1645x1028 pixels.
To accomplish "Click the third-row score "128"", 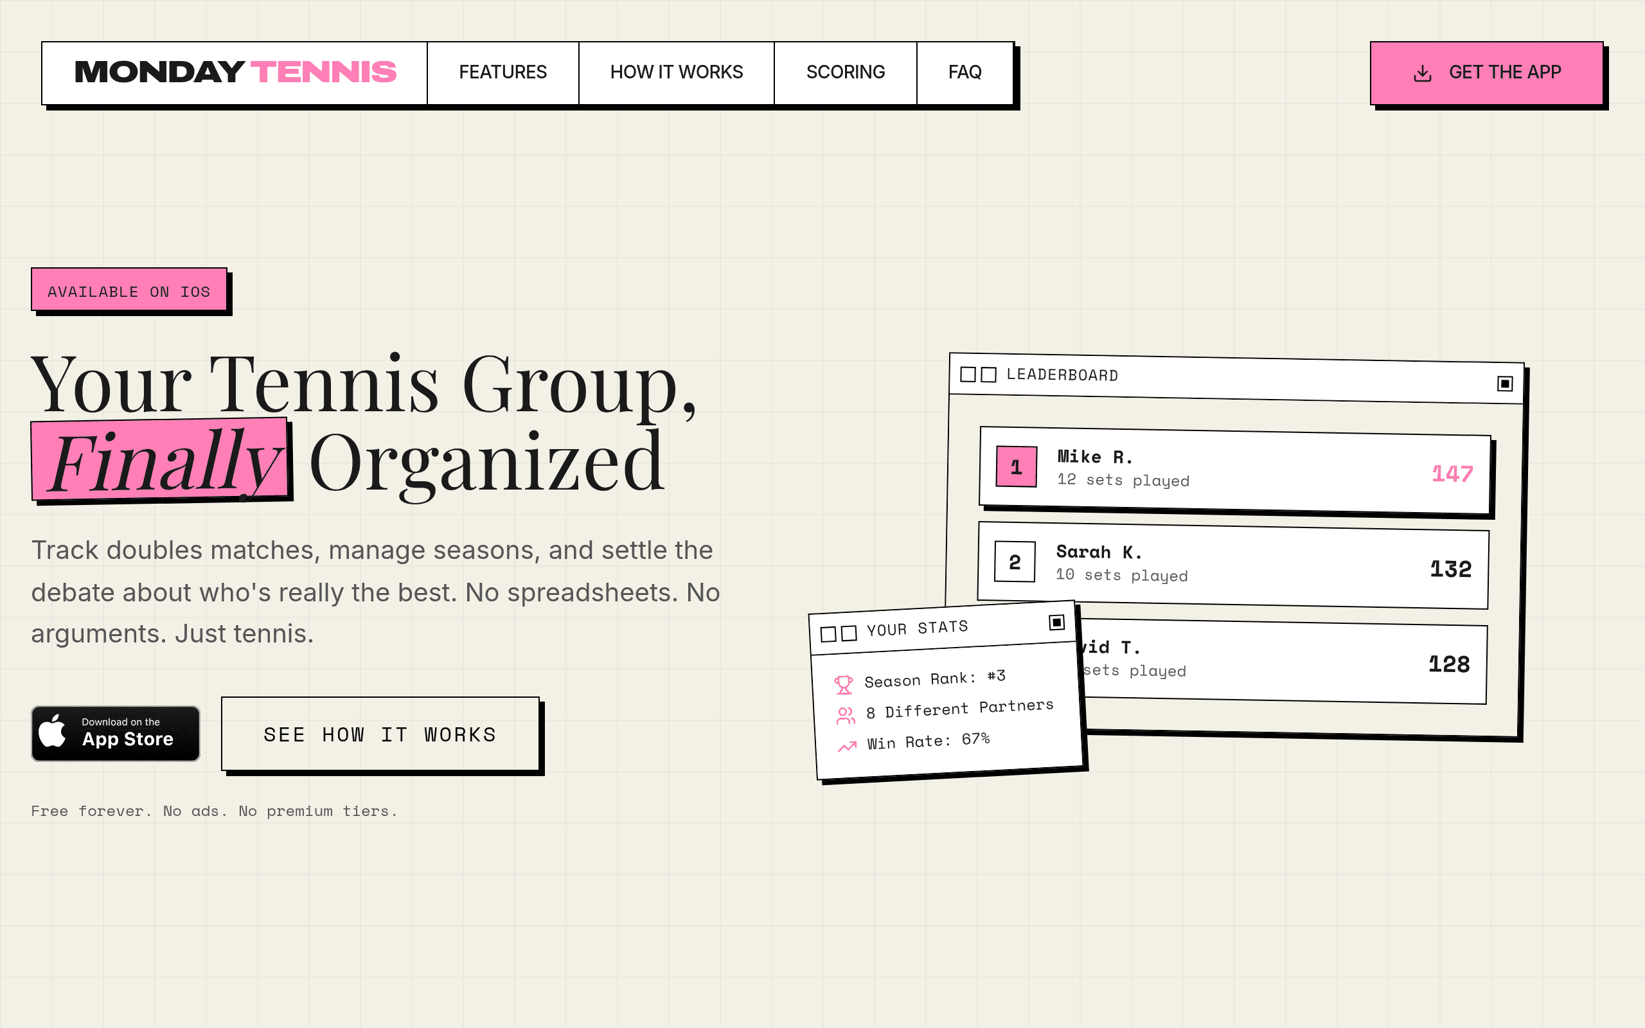I will 1449,664.
